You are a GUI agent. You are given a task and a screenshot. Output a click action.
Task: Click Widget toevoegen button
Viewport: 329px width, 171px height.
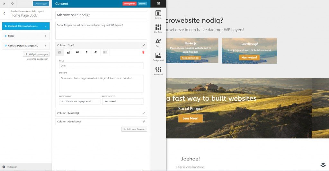click(36, 54)
